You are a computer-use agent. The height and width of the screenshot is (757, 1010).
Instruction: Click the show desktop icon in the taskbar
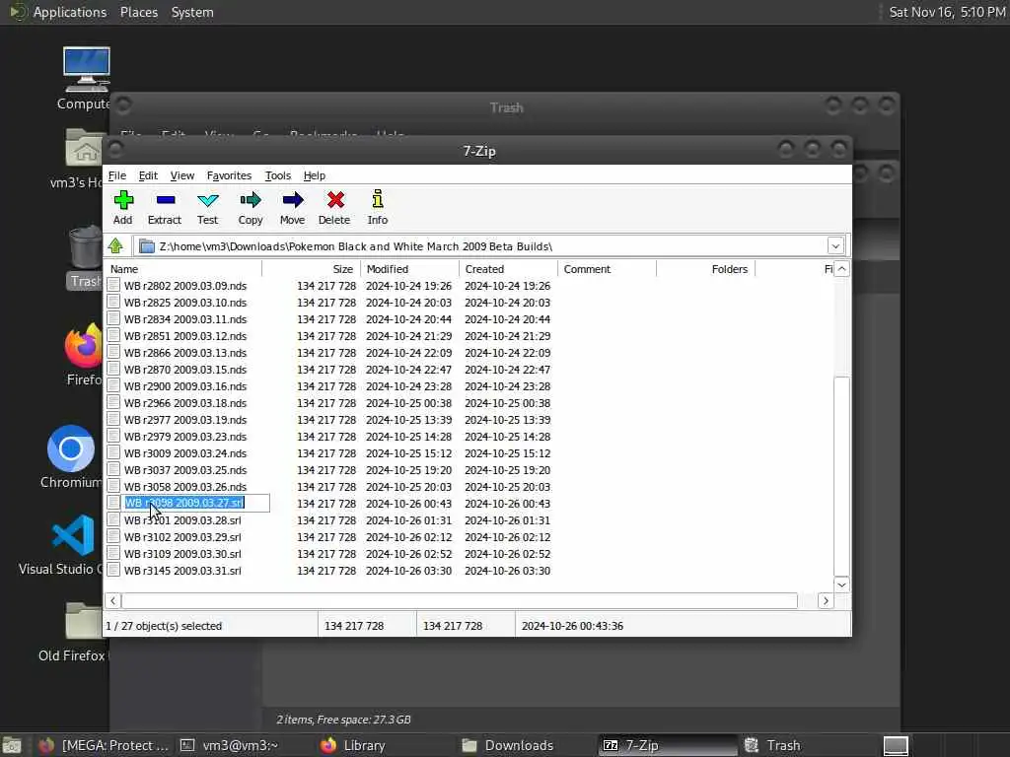[12, 745]
